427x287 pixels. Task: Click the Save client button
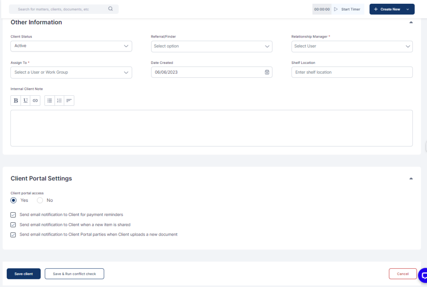pos(23,274)
